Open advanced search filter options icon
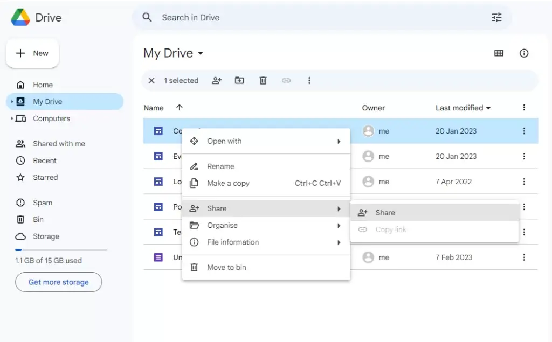 [496, 17]
